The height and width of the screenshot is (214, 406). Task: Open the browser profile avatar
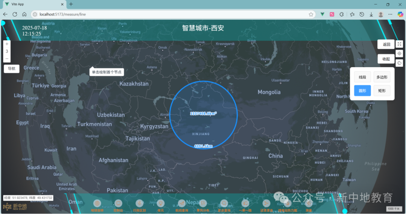[x=380, y=15]
